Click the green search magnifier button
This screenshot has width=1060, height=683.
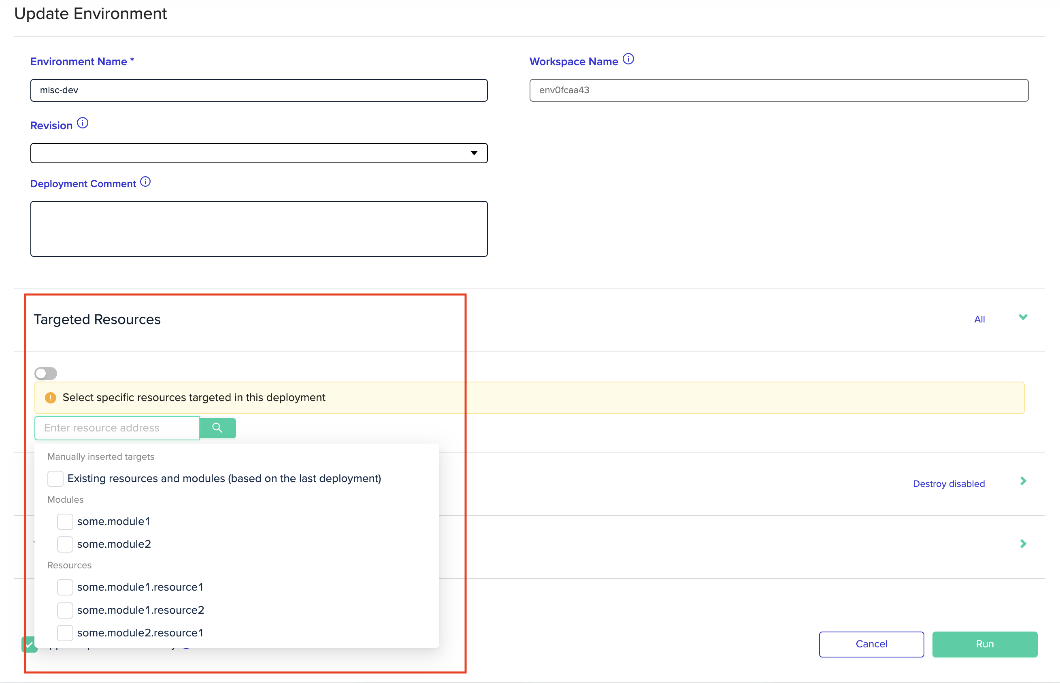click(x=217, y=427)
